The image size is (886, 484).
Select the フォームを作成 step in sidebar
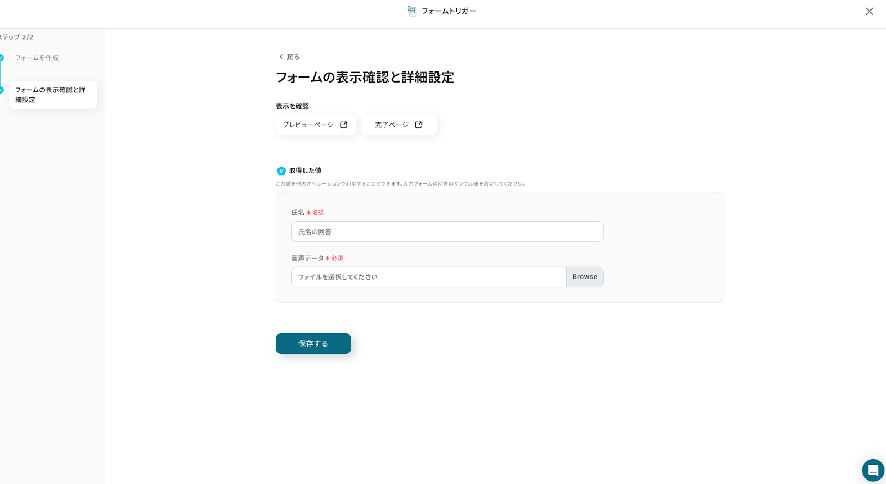coord(37,58)
